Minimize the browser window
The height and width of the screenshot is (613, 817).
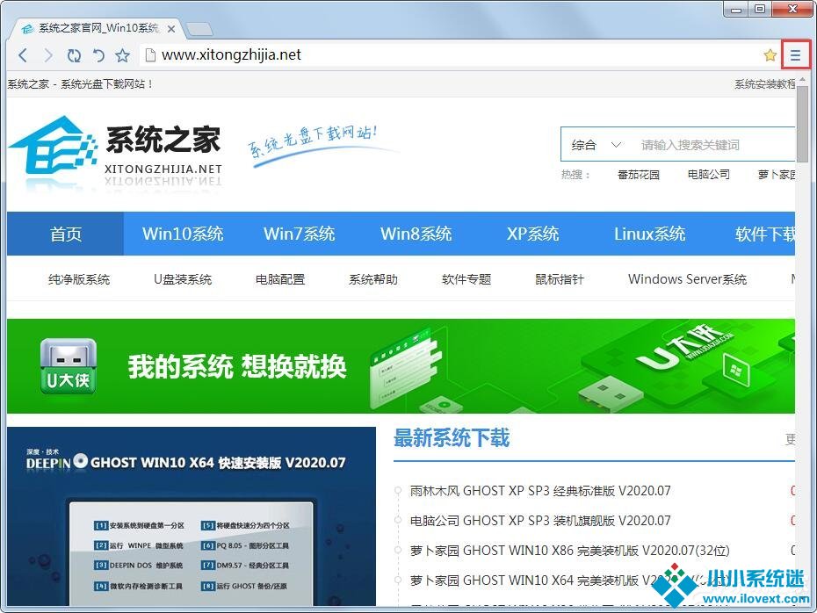pyautogui.click(x=736, y=9)
